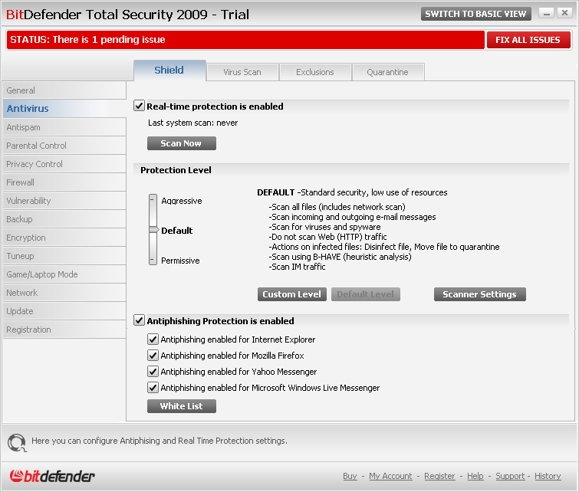The image size is (579, 492).
Task: Uncheck Antiphishing Protection is enabled
Action: [139, 320]
